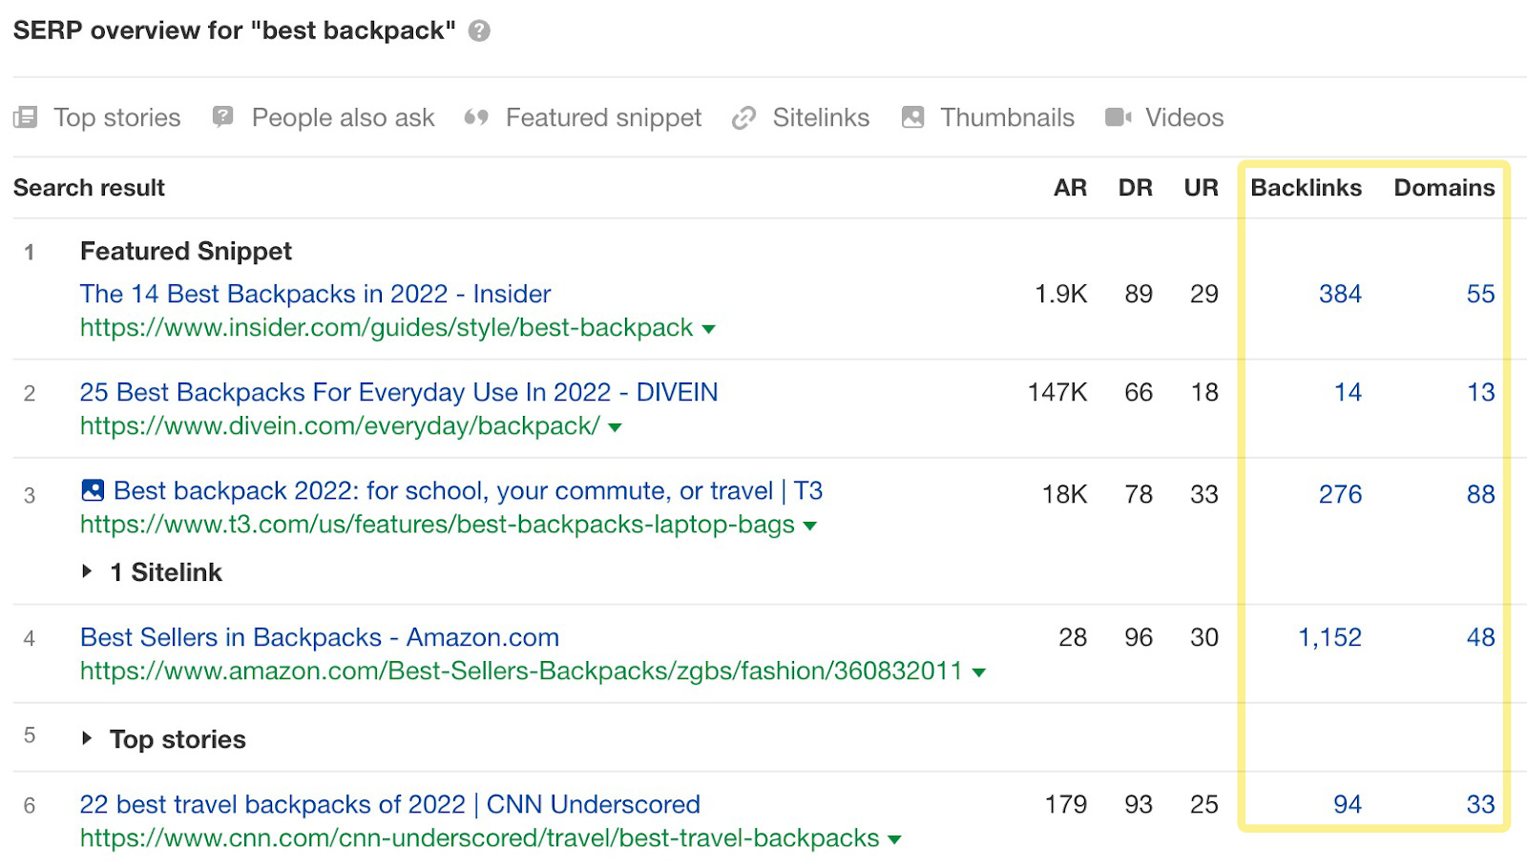Click the Videos camera icon
The height and width of the screenshot is (867, 1527).
tap(1118, 117)
